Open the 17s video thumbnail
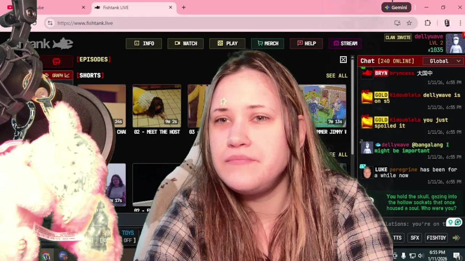Viewport: 465px width, 261px height. [116, 184]
